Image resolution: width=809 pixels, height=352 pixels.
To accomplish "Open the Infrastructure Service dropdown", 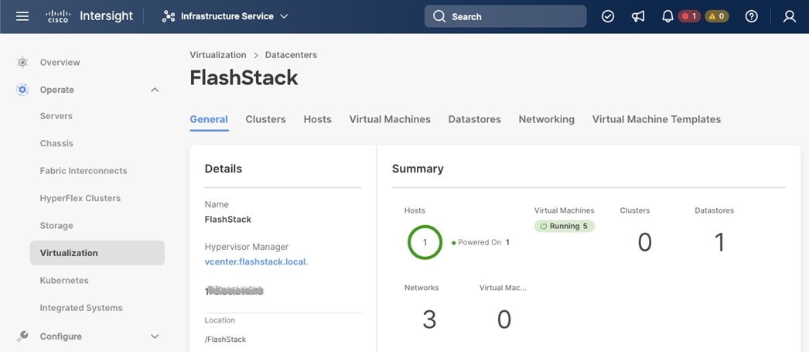I will 225,16.
